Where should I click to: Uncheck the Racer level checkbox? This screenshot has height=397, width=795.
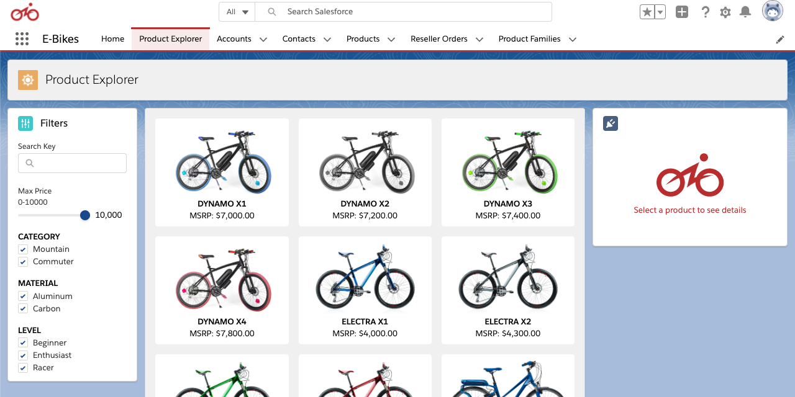click(23, 368)
